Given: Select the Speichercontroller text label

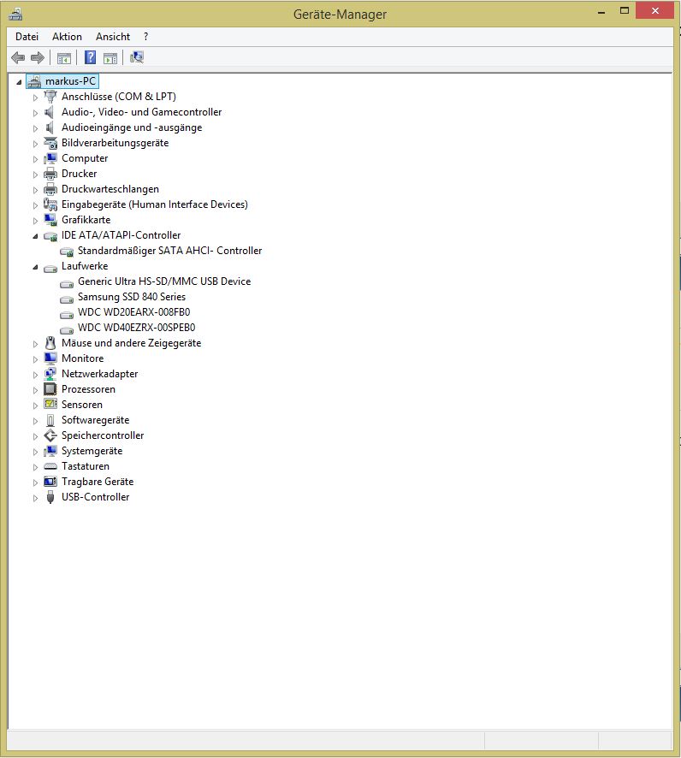Looking at the screenshot, I should 103,435.
